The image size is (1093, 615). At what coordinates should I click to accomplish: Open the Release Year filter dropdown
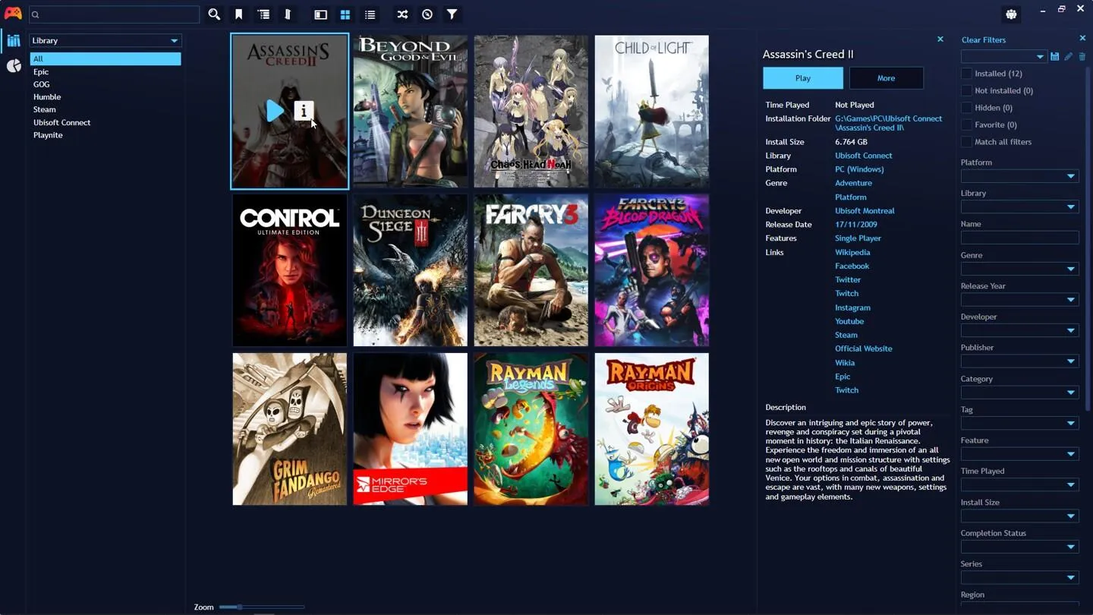[1019, 300]
